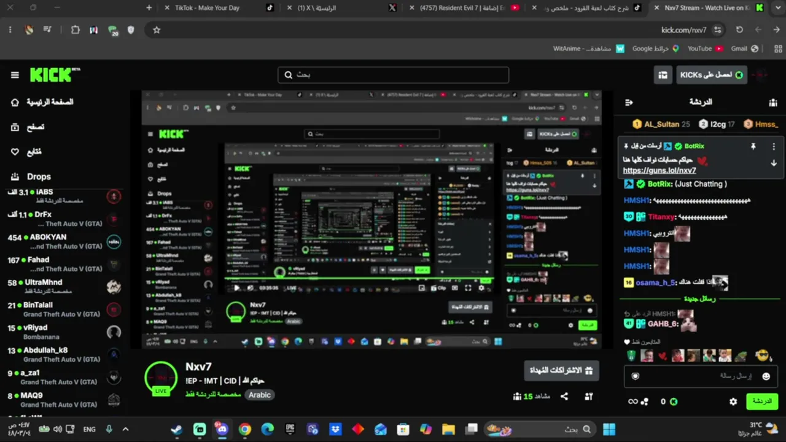
Task: Click l2cg in the chat leaderboard
Action: tap(717, 124)
